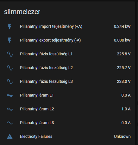Click the 1.0 A current value
The width and height of the screenshot is (138, 145).
(x=126, y=109)
